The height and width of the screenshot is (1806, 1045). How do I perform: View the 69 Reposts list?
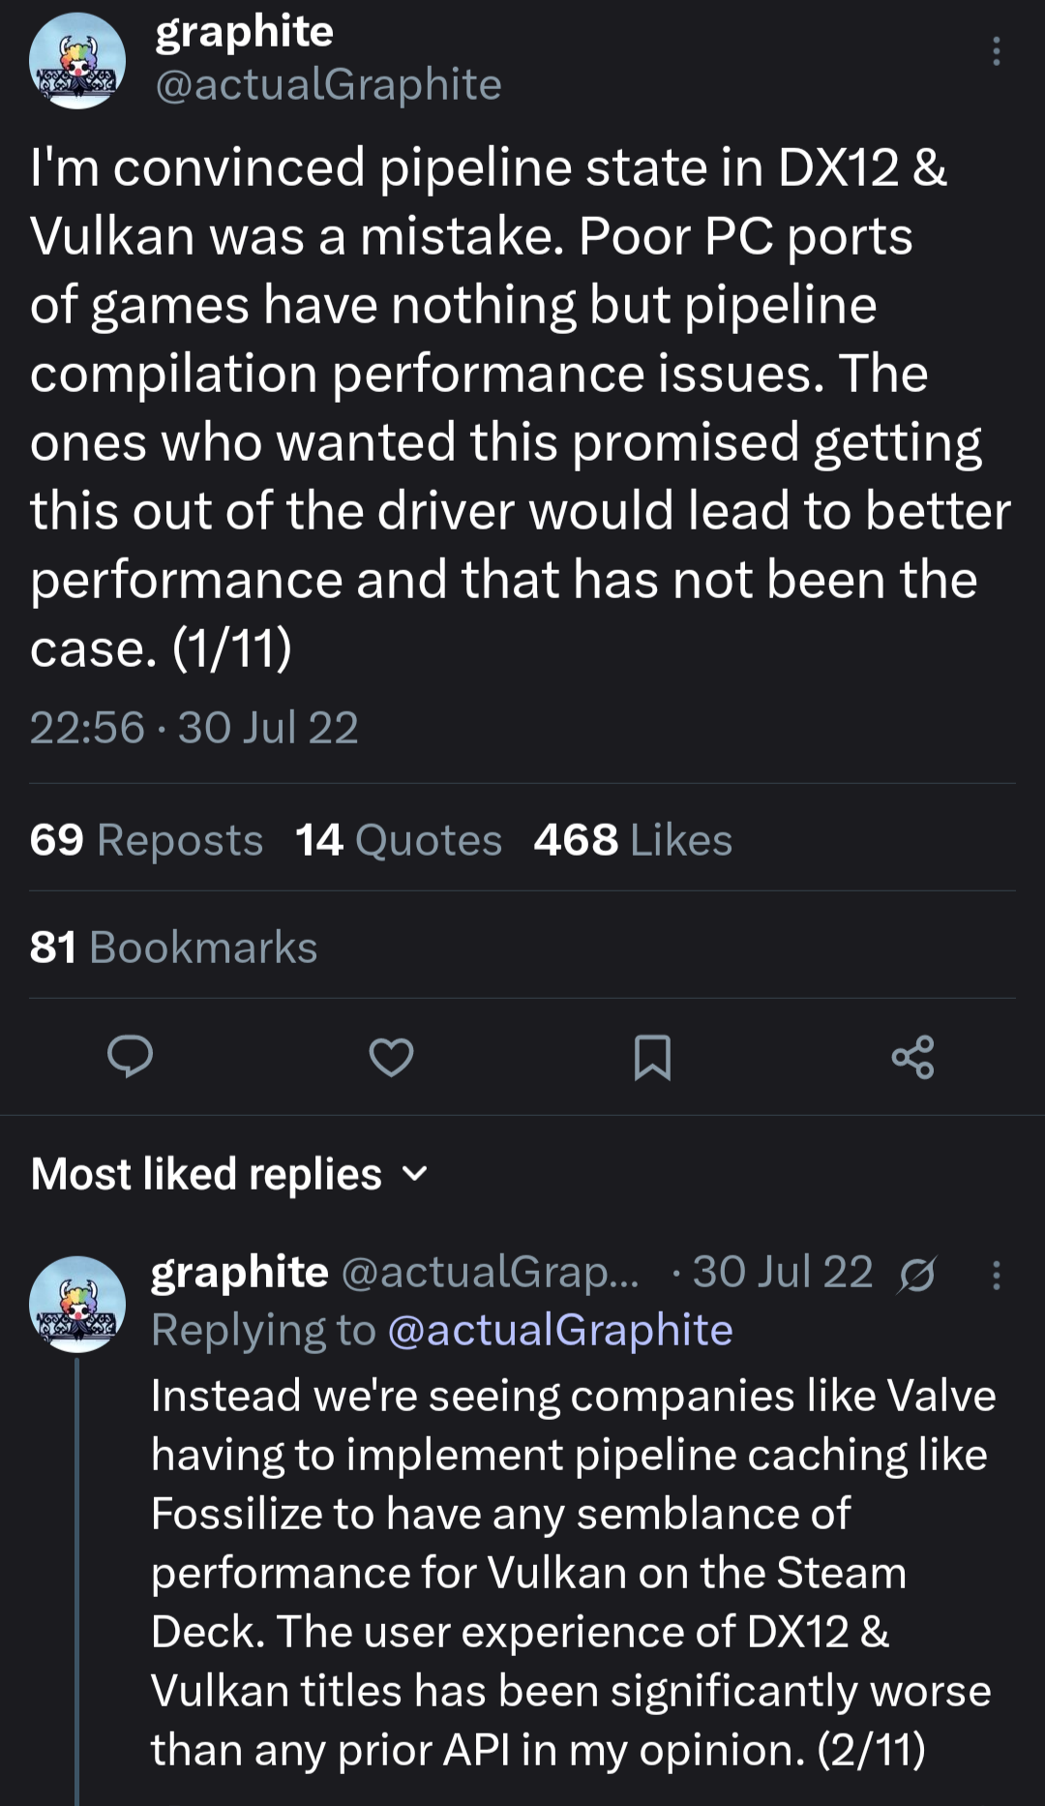point(146,839)
